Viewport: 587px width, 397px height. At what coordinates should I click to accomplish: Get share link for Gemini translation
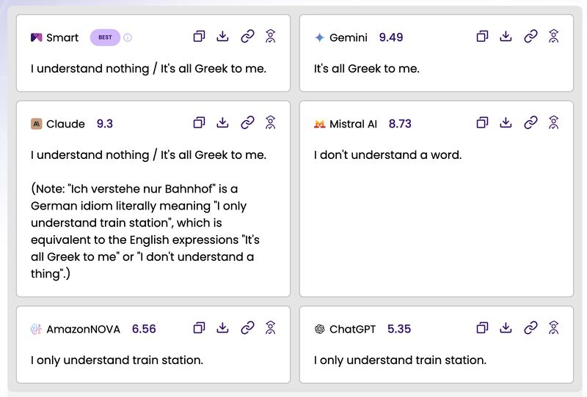531,37
